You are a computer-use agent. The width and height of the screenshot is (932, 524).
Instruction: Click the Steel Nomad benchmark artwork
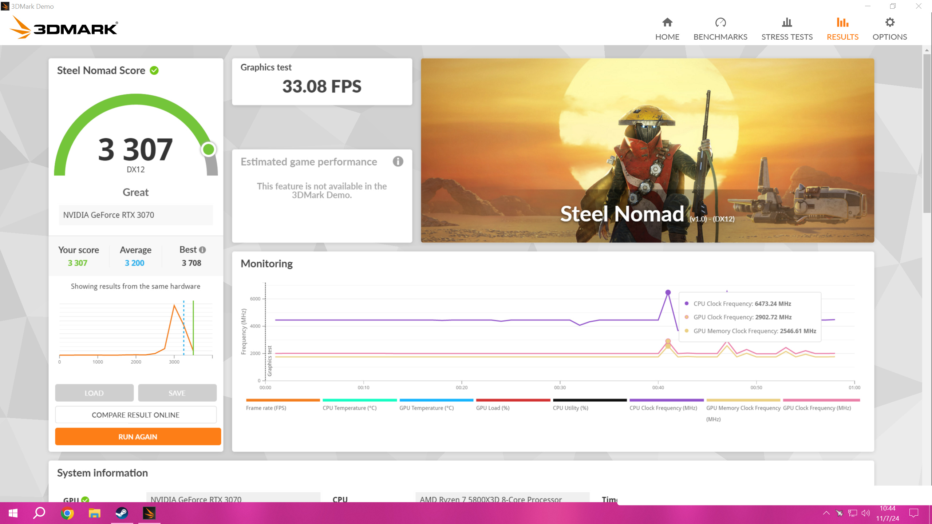[647, 150]
